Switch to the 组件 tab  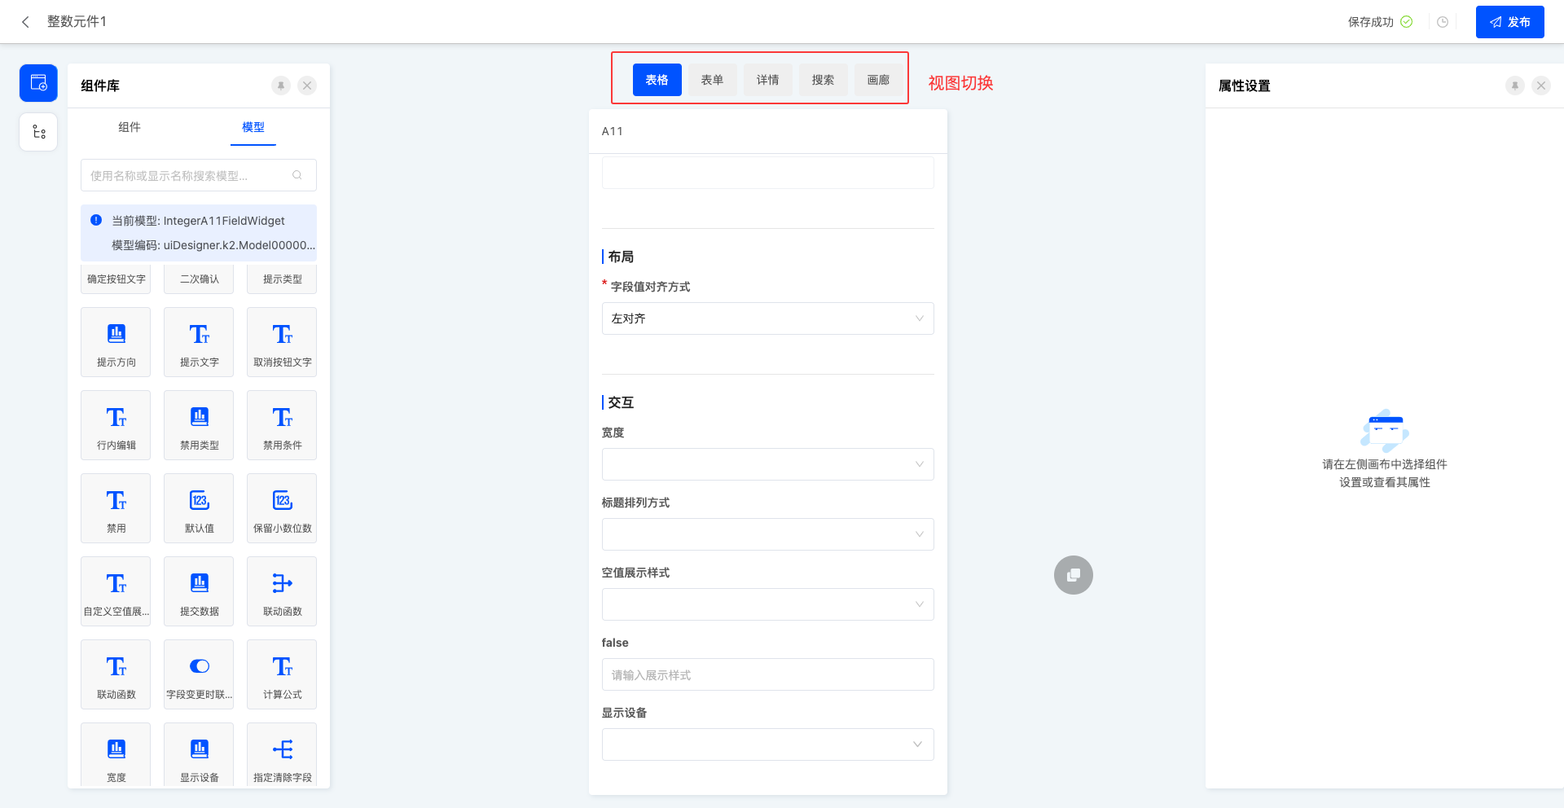click(x=130, y=127)
